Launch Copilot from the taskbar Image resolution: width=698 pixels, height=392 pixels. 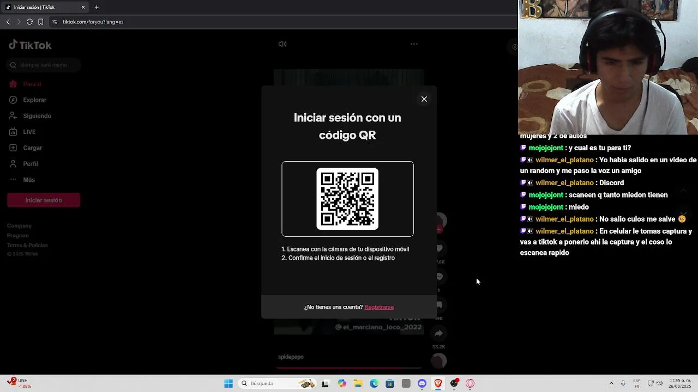342,383
